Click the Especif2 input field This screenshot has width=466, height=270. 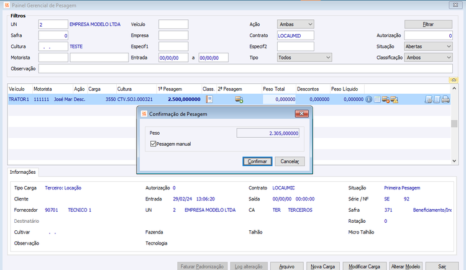pyautogui.click(x=295, y=47)
